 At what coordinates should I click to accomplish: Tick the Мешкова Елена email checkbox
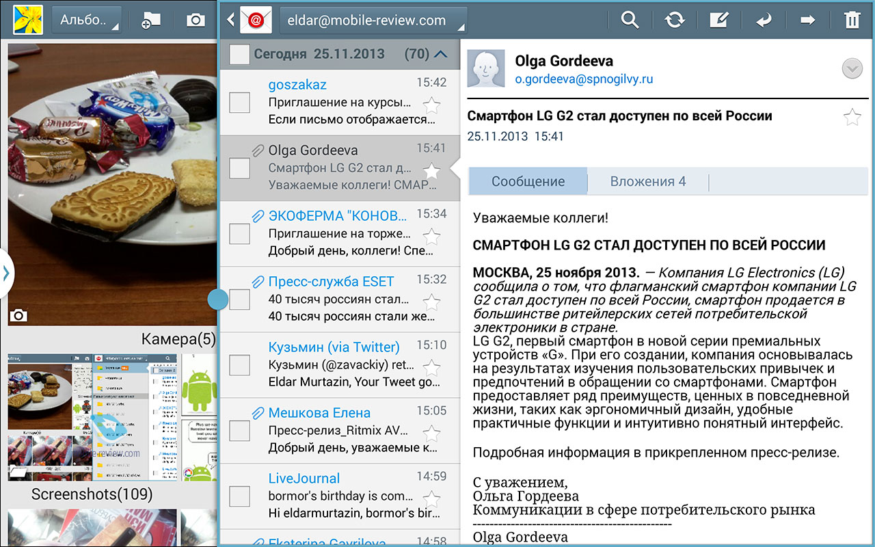(239, 431)
